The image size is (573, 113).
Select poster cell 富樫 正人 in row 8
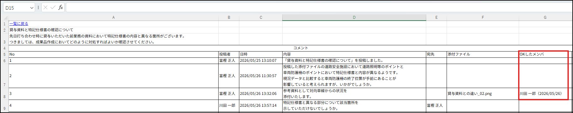point(229,94)
